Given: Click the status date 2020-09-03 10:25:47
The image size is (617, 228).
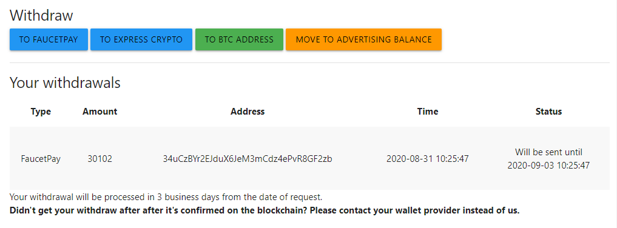Looking at the screenshot, I should [x=548, y=166].
